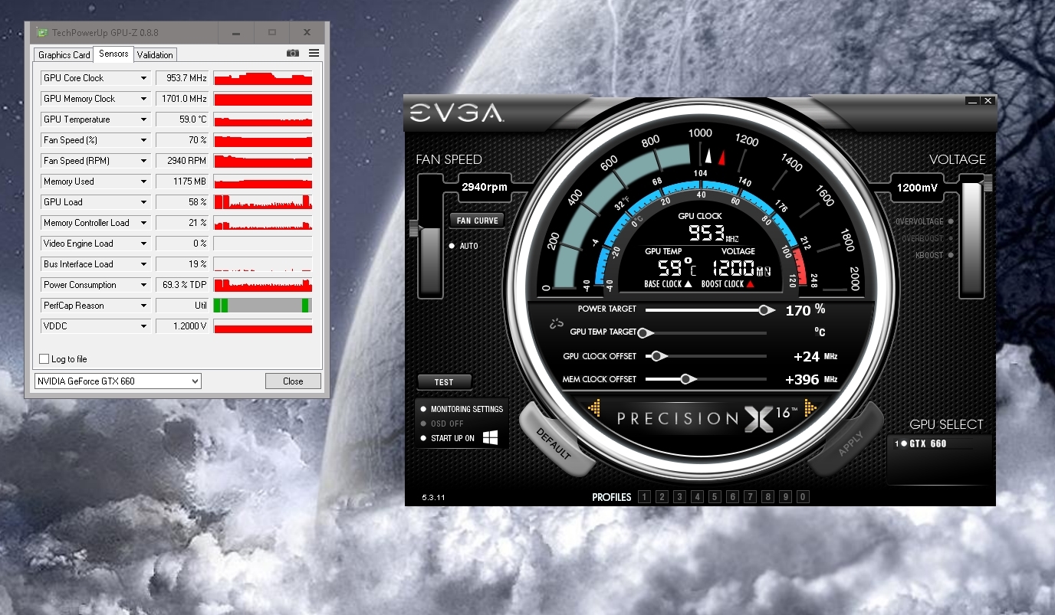Select the Sensors tab
Viewport: 1055px width, 615px height.
pos(113,54)
